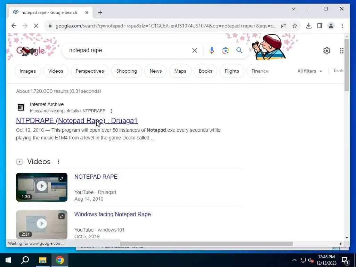Stop loading the page with the X button
Screen dimensions: 356x267
click(36, 26)
